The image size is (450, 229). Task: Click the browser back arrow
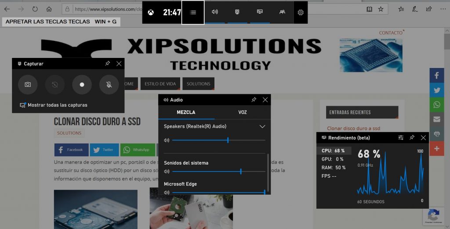point(7,9)
